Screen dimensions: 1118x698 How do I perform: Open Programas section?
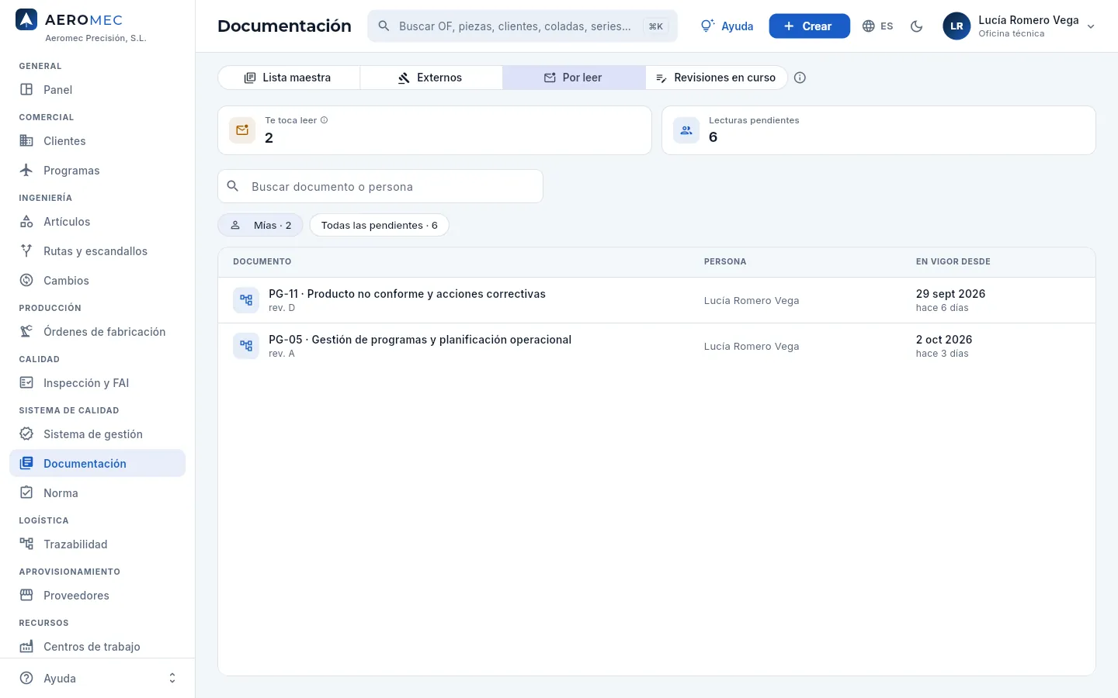pyautogui.click(x=97, y=171)
